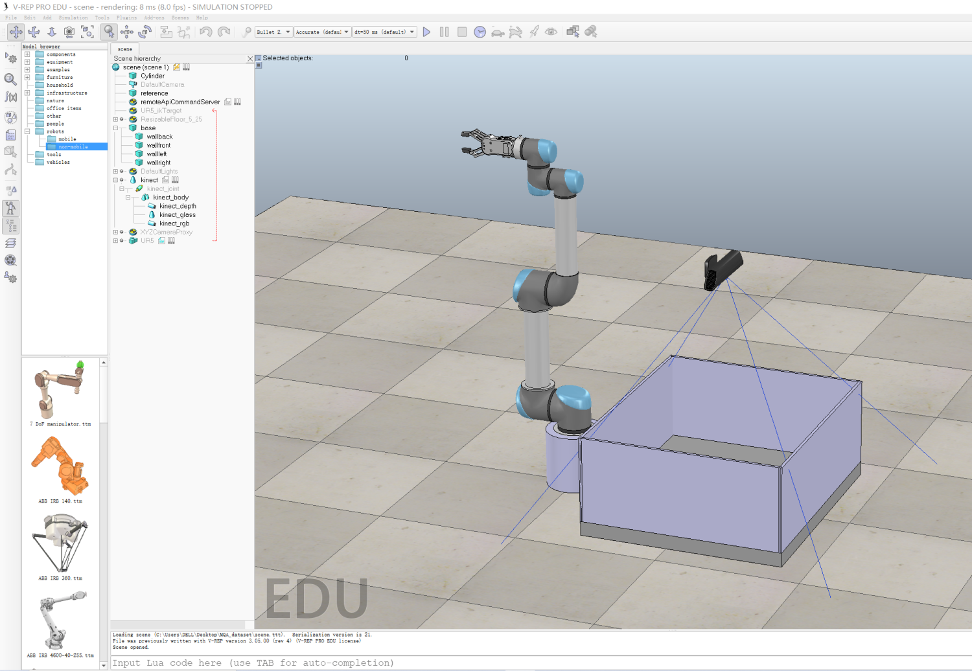
Task: Toggle threaded rendering rocket icon
Action: [x=534, y=32]
